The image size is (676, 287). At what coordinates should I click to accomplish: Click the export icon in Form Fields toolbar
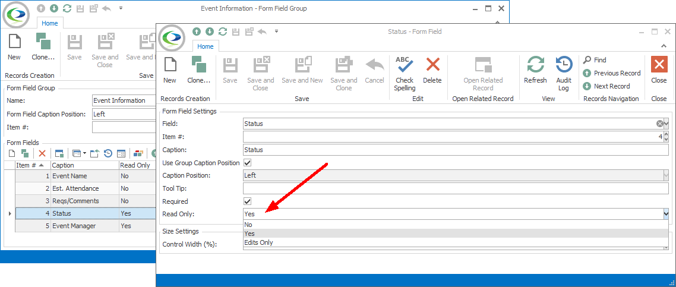[94, 153]
